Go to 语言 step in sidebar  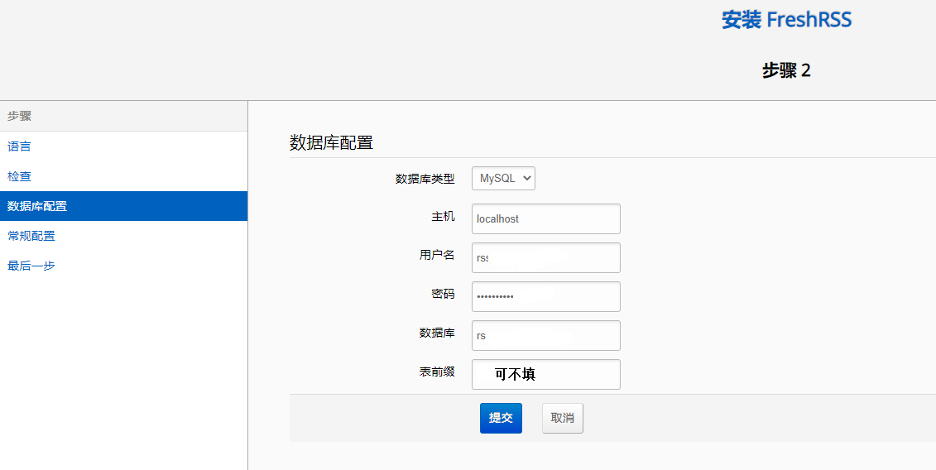(x=123, y=146)
